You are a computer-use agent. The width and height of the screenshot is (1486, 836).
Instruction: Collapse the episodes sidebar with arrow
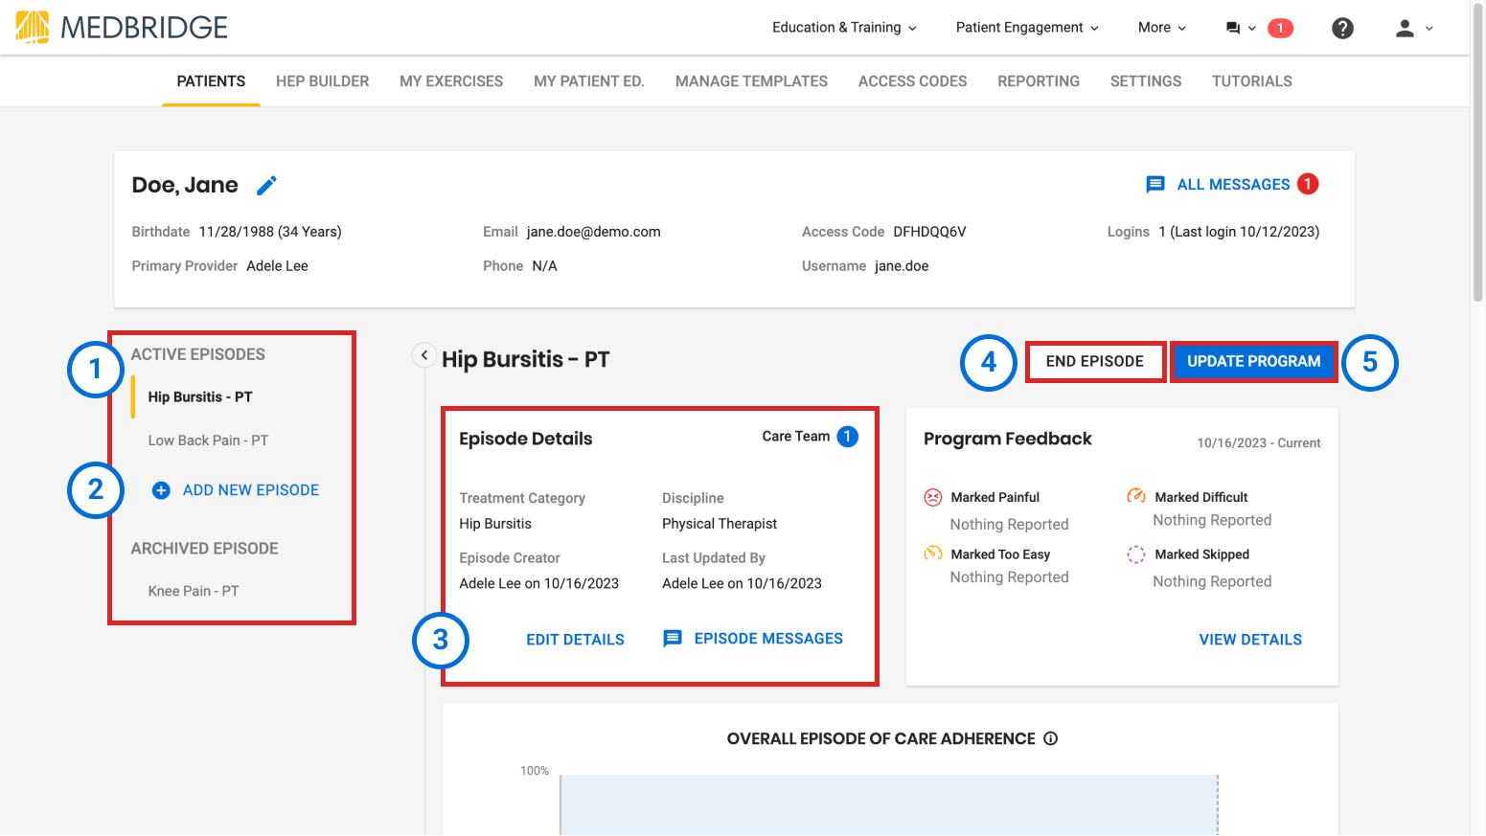[424, 355]
